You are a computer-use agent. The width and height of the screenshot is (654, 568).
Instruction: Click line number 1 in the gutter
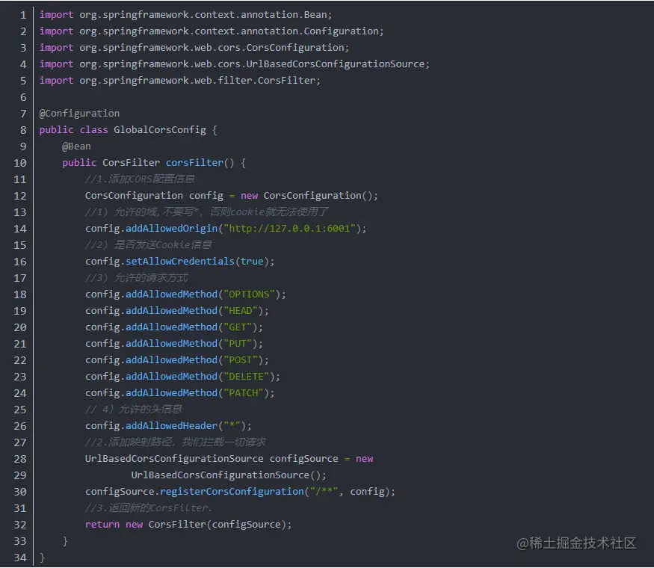(x=23, y=15)
